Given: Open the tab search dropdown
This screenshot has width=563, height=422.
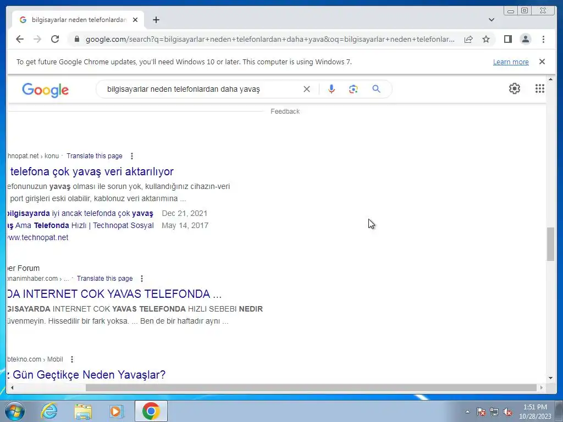Looking at the screenshot, I should (x=491, y=20).
